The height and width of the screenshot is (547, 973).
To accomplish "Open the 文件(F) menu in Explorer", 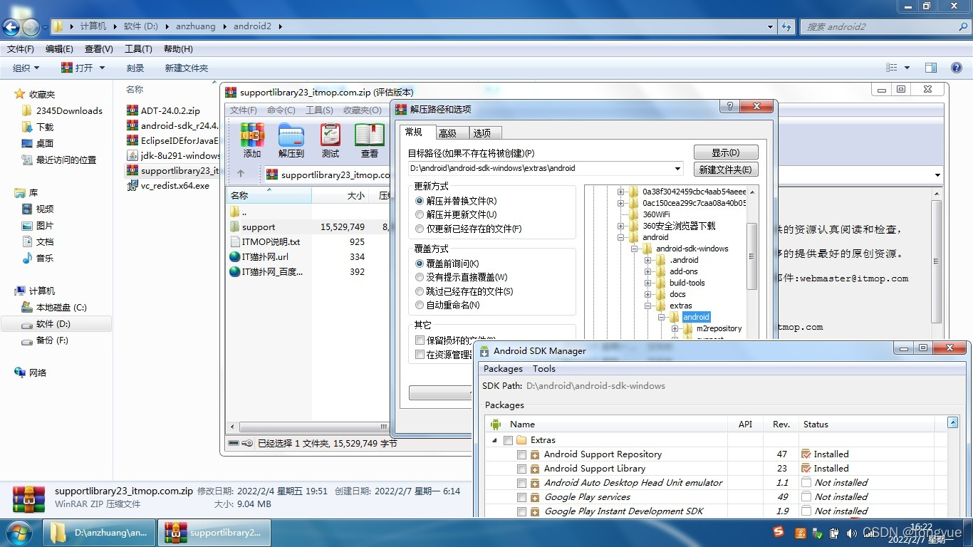I will coord(21,49).
